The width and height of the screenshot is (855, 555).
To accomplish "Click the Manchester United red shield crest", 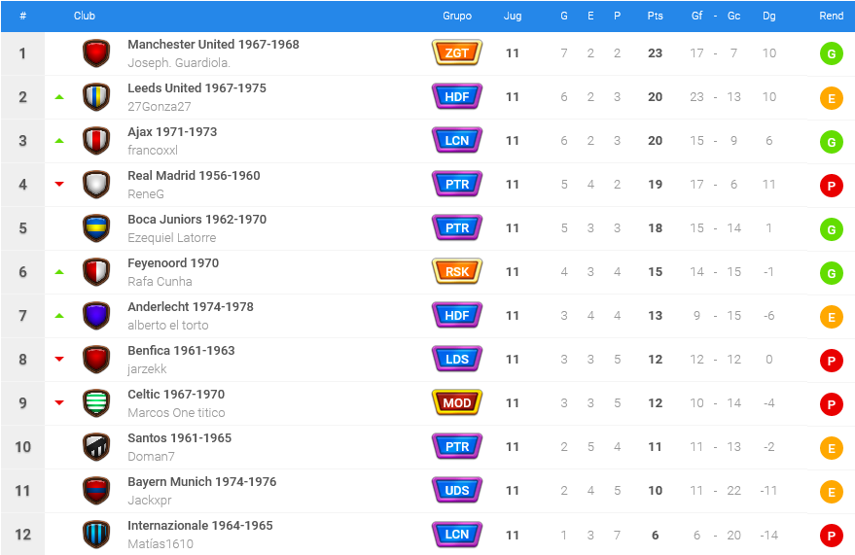I will (96, 53).
